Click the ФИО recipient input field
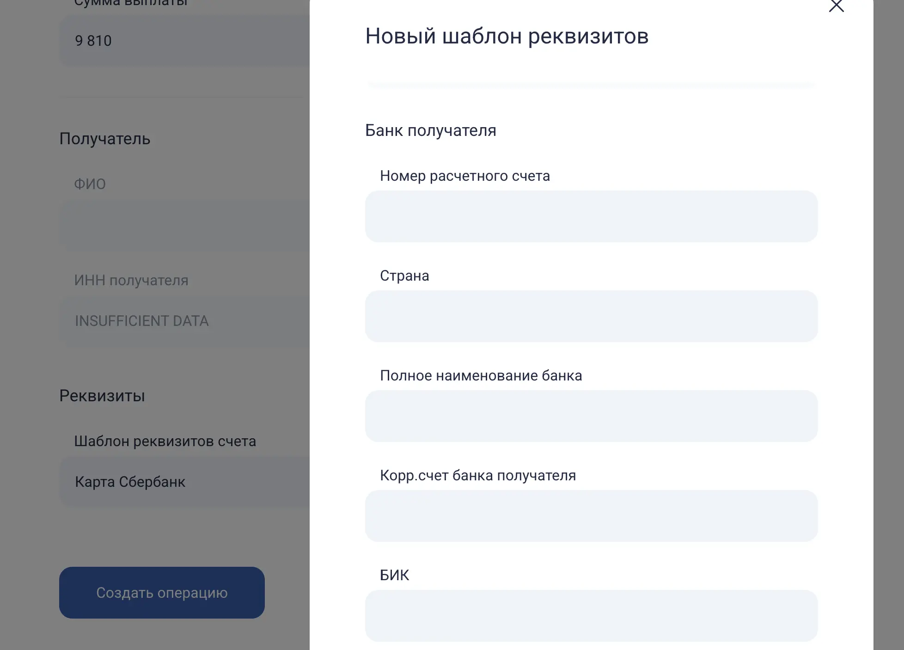Screen dimensions: 904x650 coord(185,226)
